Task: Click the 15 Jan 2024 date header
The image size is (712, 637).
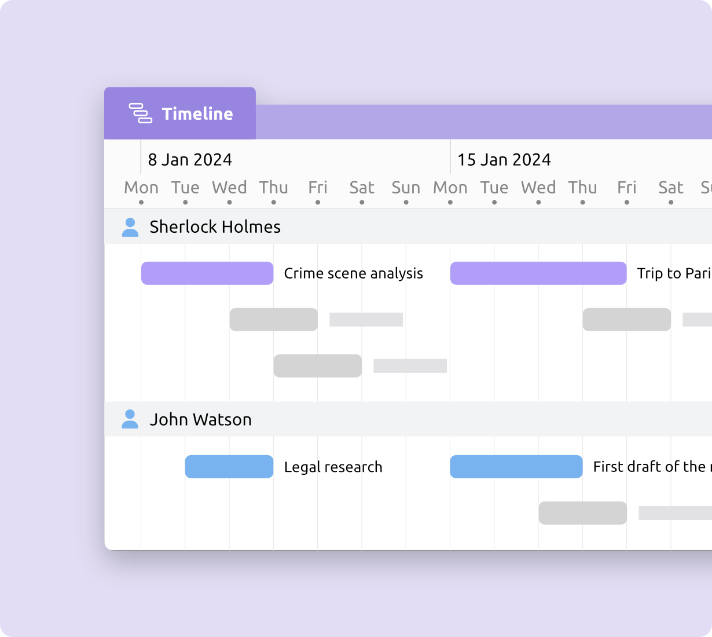Action: click(x=503, y=159)
